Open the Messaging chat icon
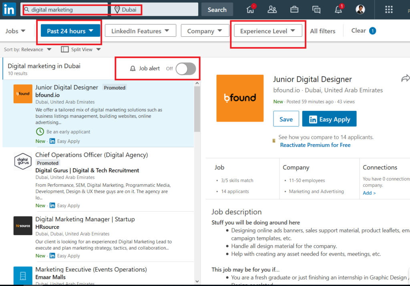The image size is (410, 286). 316,10
